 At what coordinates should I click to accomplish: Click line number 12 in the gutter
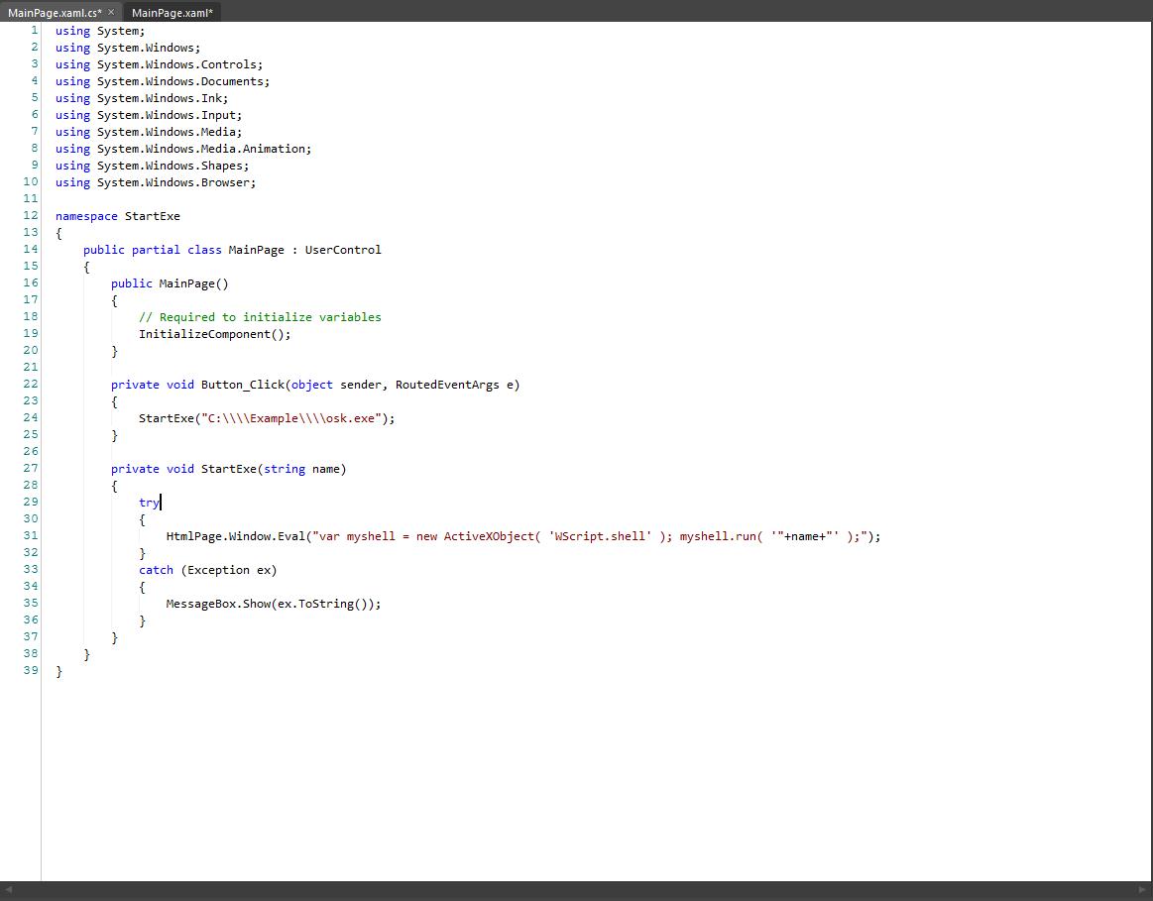[31, 215]
